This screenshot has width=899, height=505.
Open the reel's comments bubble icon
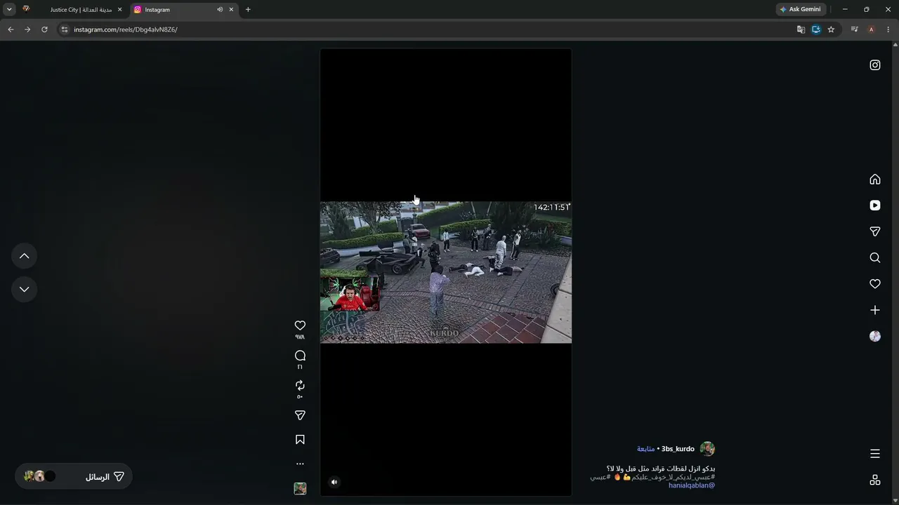click(x=300, y=356)
